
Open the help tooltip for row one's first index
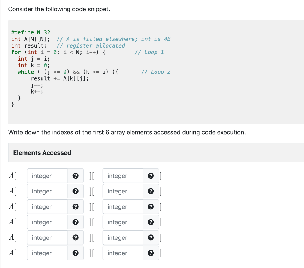click(75, 176)
